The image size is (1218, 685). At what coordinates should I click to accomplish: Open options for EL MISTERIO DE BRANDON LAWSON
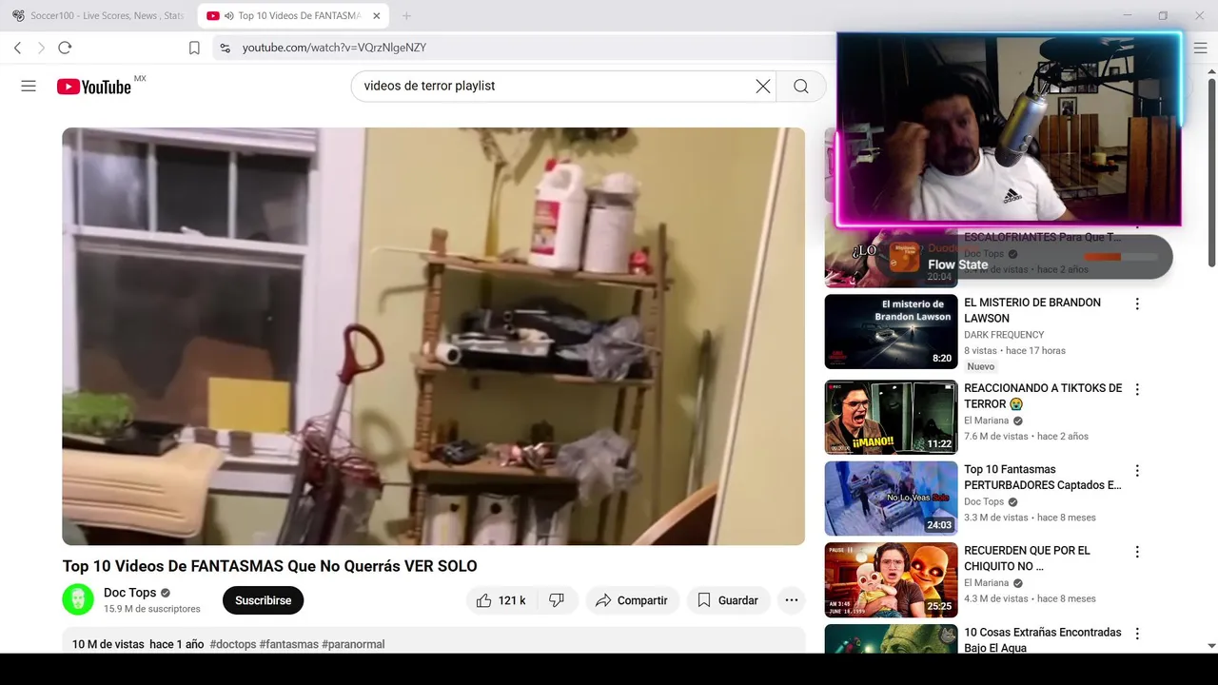click(1137, 304)
